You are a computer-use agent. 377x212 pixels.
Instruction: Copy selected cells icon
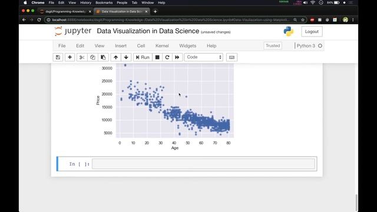click(x=92, y=57)
